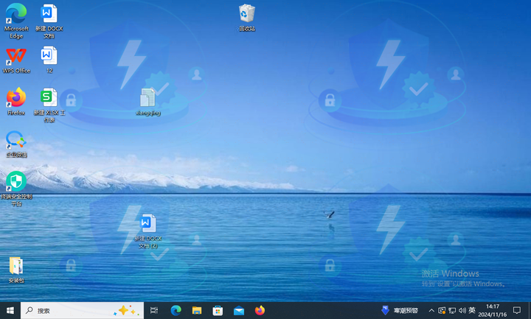The height and width of the screenshot is (319, 531).
Task: Select the green shield security console icon
Action: (x=16, y=181)
